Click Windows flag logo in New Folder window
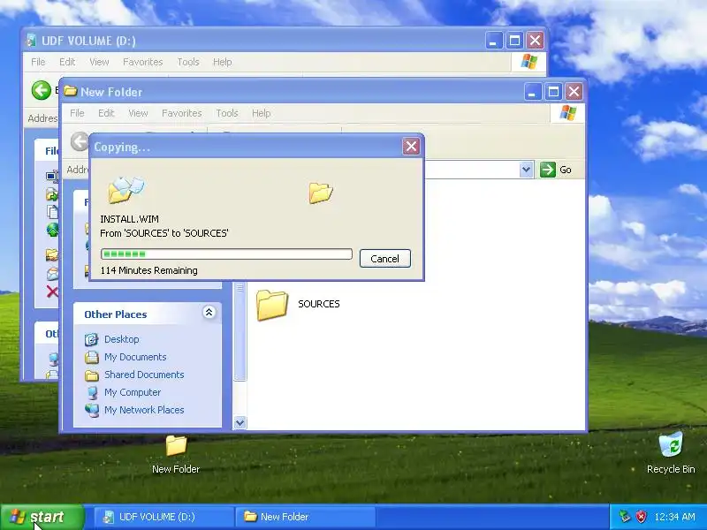This screenshot has width=707, height=530. point(567,113)
